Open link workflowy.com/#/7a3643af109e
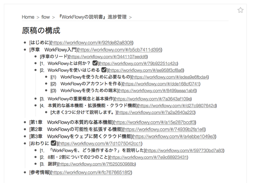The width and height of the screenshot is (253, 183). tap(153, 99)
